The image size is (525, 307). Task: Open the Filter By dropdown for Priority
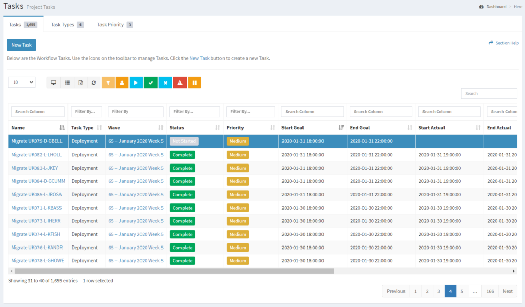(x=251, y=111)
